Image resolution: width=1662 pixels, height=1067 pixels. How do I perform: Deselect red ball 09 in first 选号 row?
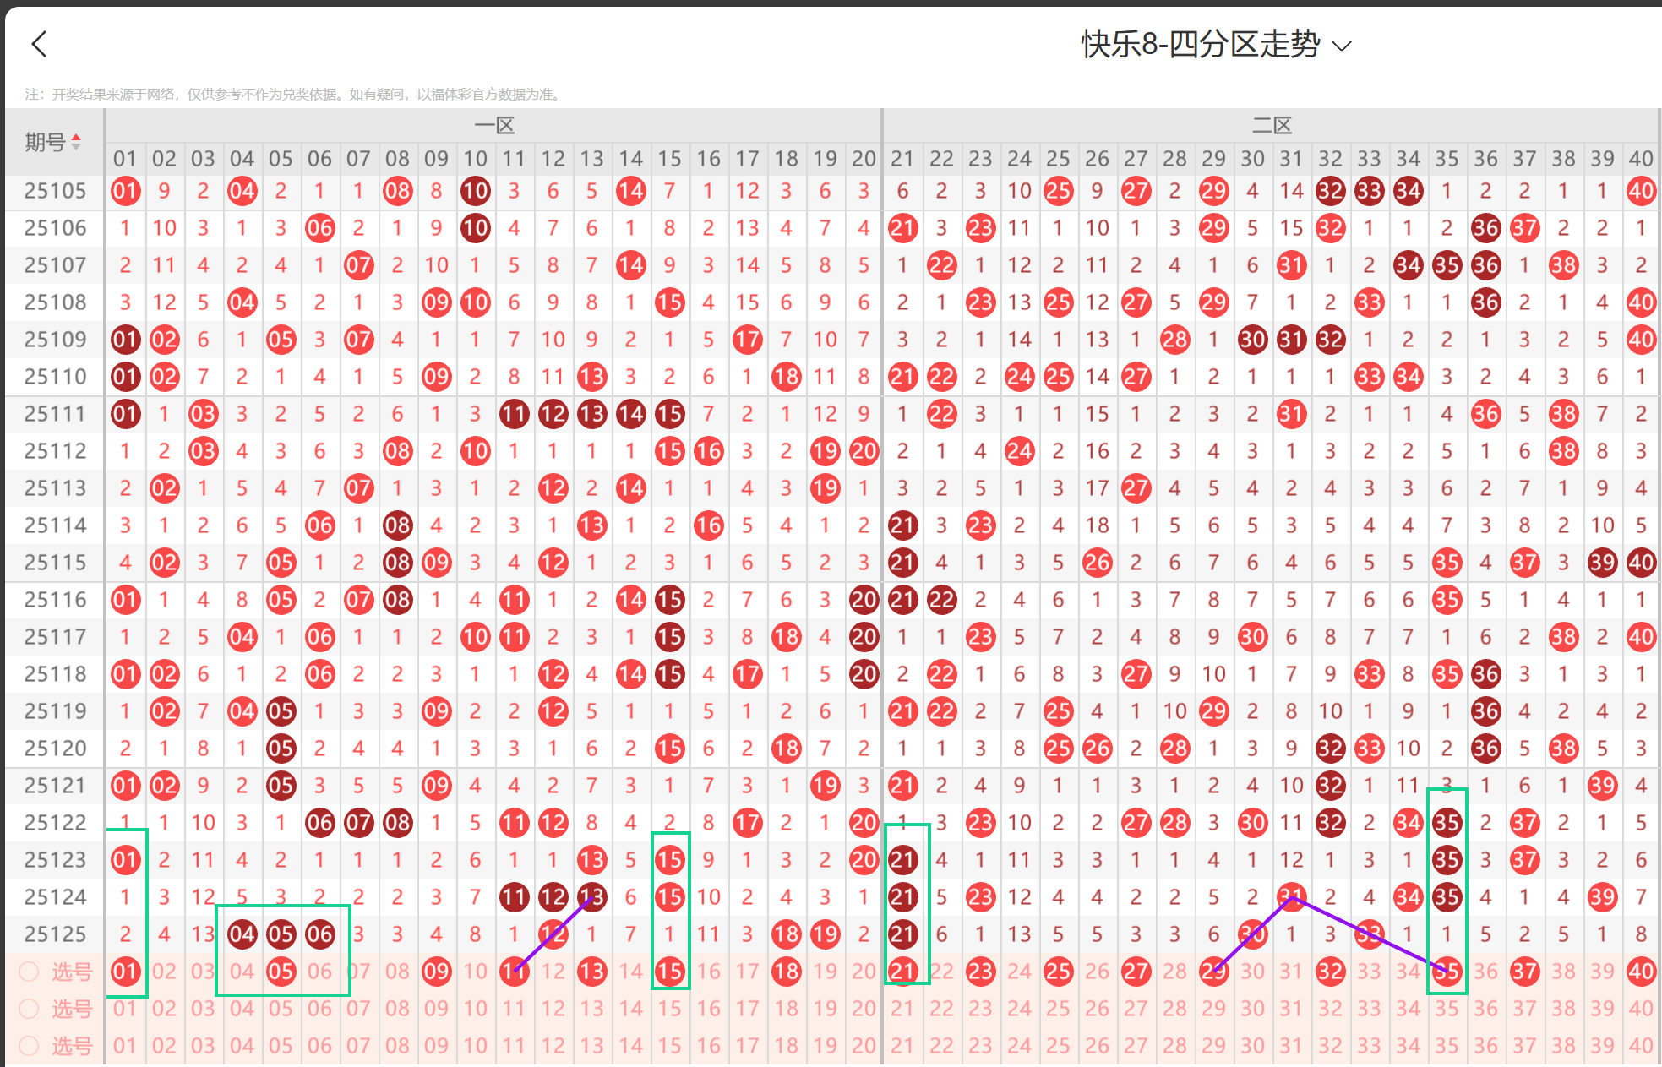[x=436, y=972]
